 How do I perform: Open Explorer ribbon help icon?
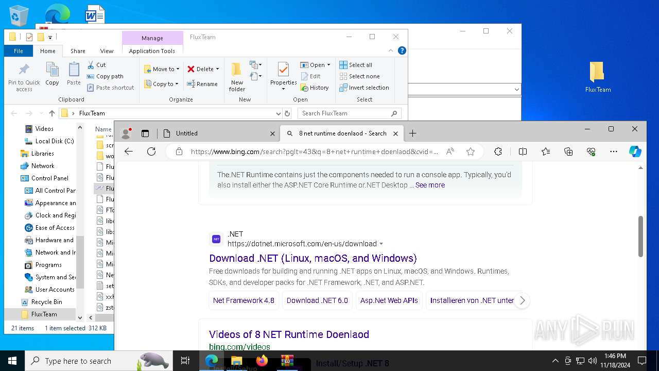point(402,50)
